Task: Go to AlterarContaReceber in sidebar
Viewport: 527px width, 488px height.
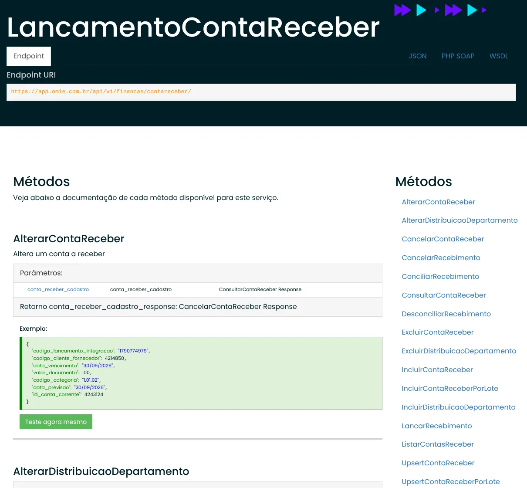Action: [438, 202]
